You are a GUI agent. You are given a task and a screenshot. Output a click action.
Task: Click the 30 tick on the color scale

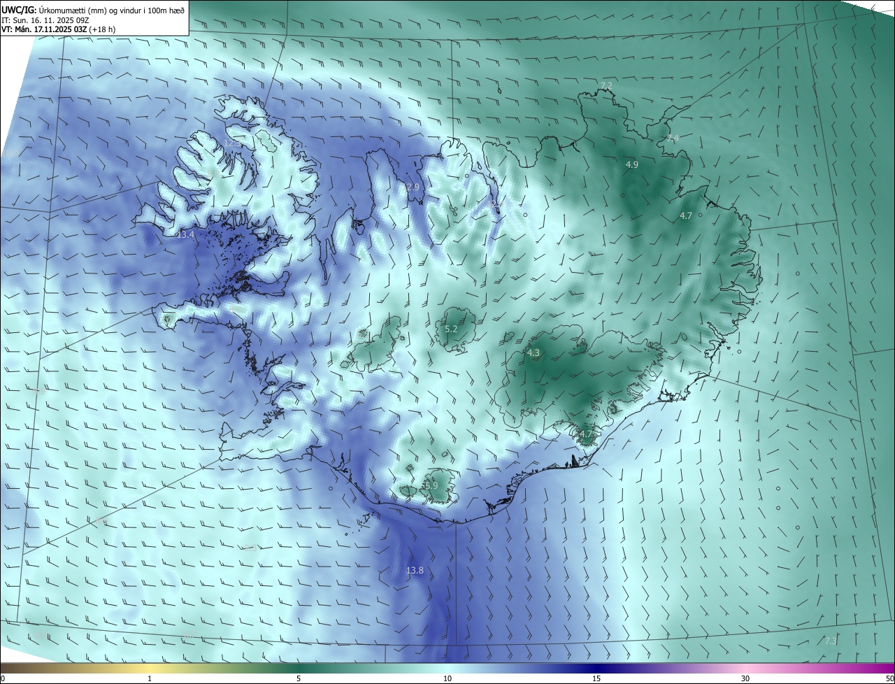click(745, 678)
